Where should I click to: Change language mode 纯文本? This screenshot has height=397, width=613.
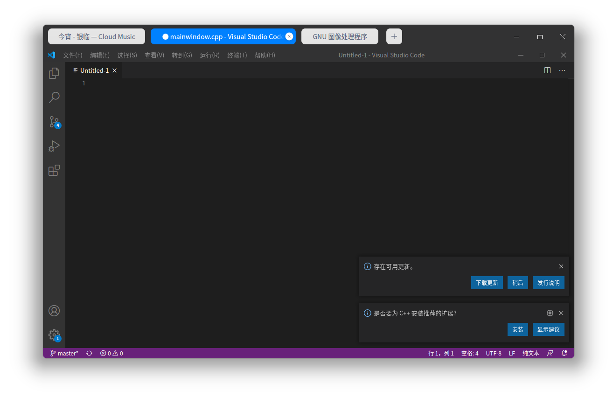pyautogui.click(x=531, y=354)
